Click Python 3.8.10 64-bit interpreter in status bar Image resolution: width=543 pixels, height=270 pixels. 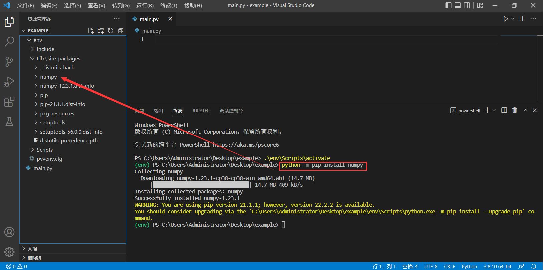coord(497,266)
